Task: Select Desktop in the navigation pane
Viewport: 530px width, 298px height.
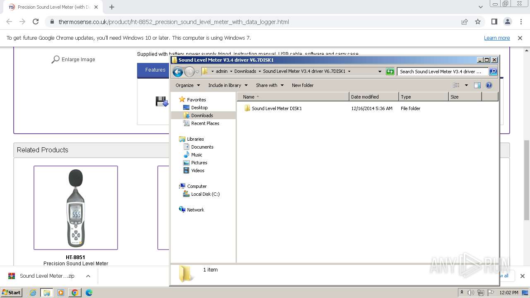Action: pos(195,108)
